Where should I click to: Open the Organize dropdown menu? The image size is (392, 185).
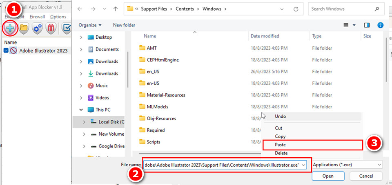click(90, 25)
